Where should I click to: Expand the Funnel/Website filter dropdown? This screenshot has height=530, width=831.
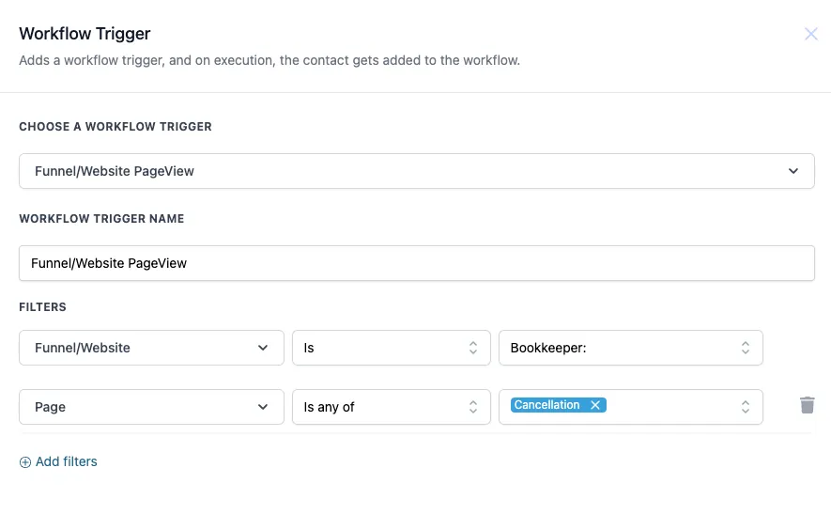(x=151, y=348)
